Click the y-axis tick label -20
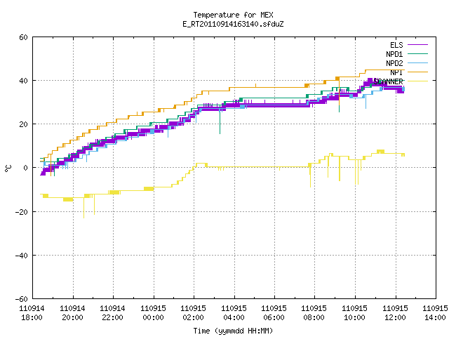 coord(22,212)
